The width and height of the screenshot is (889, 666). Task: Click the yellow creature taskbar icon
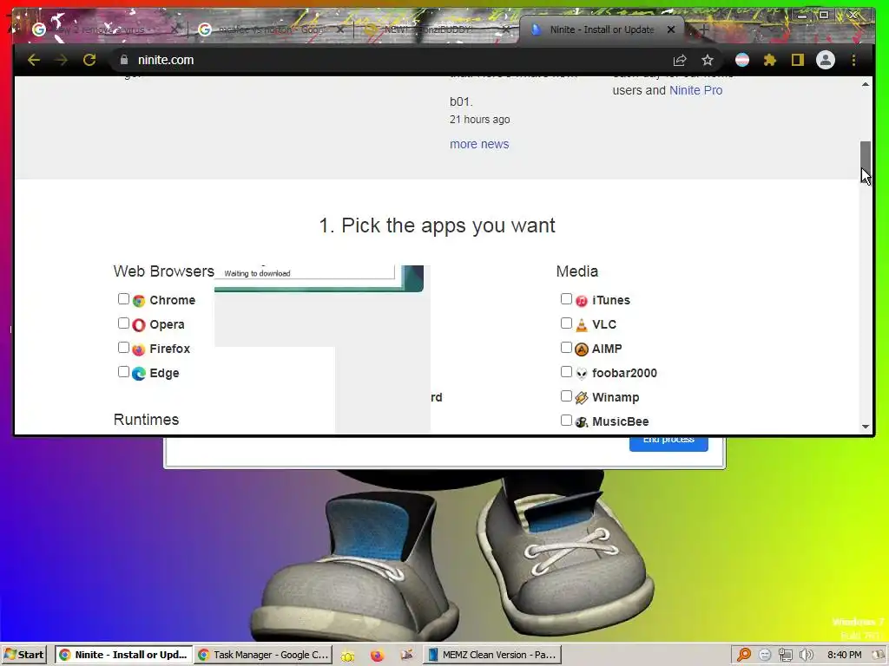tap(348, 656)
